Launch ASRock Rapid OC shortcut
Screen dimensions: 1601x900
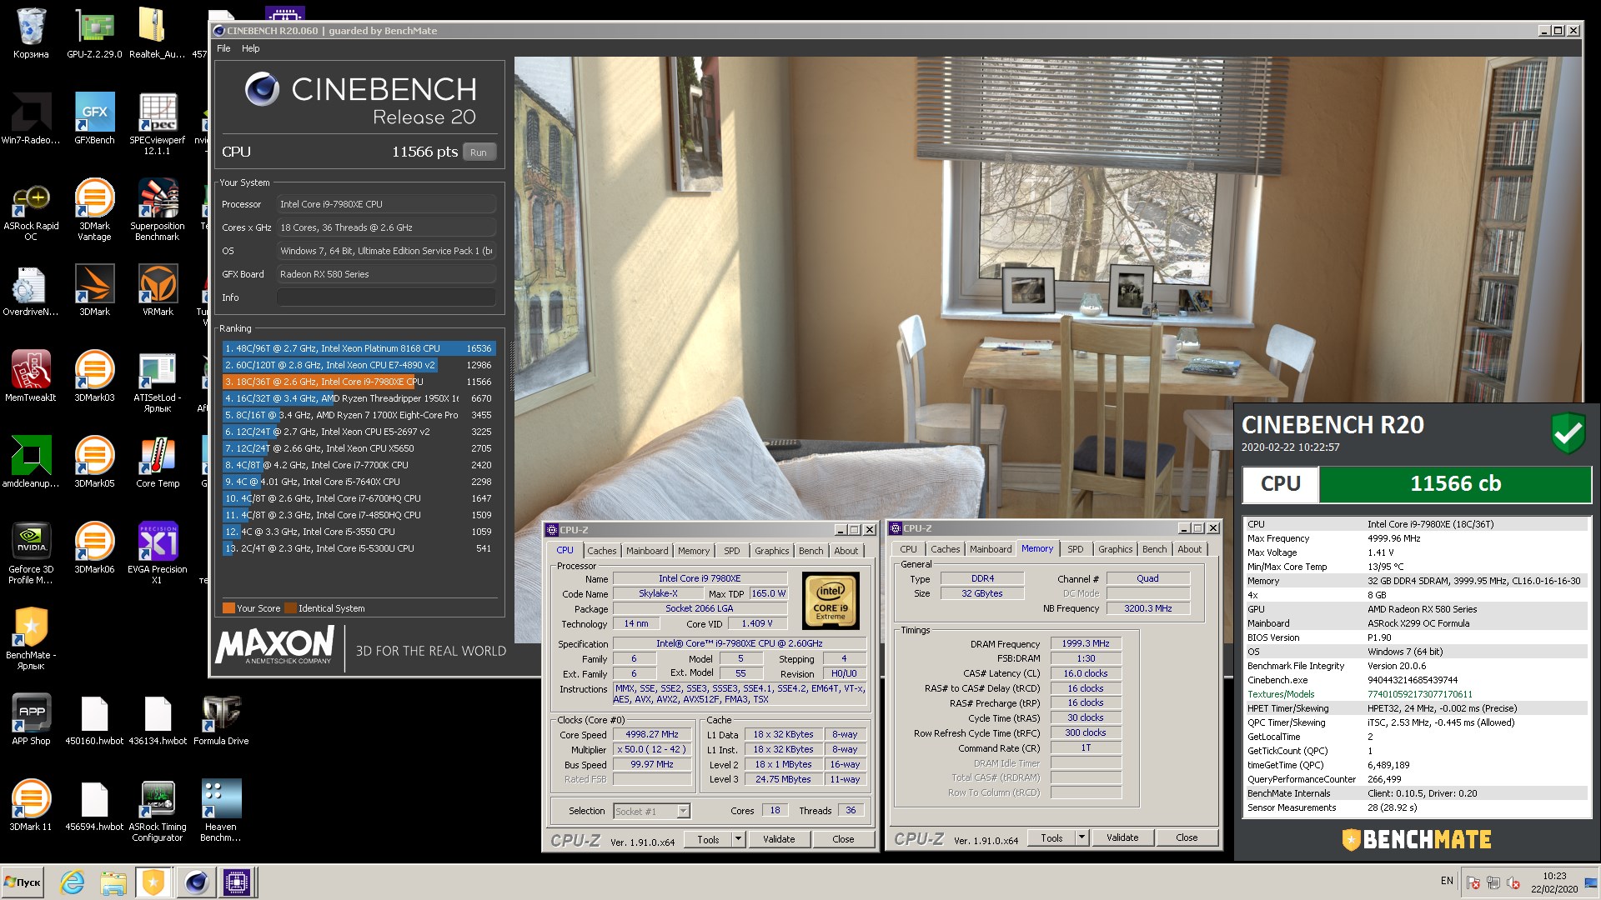[31, 210]
